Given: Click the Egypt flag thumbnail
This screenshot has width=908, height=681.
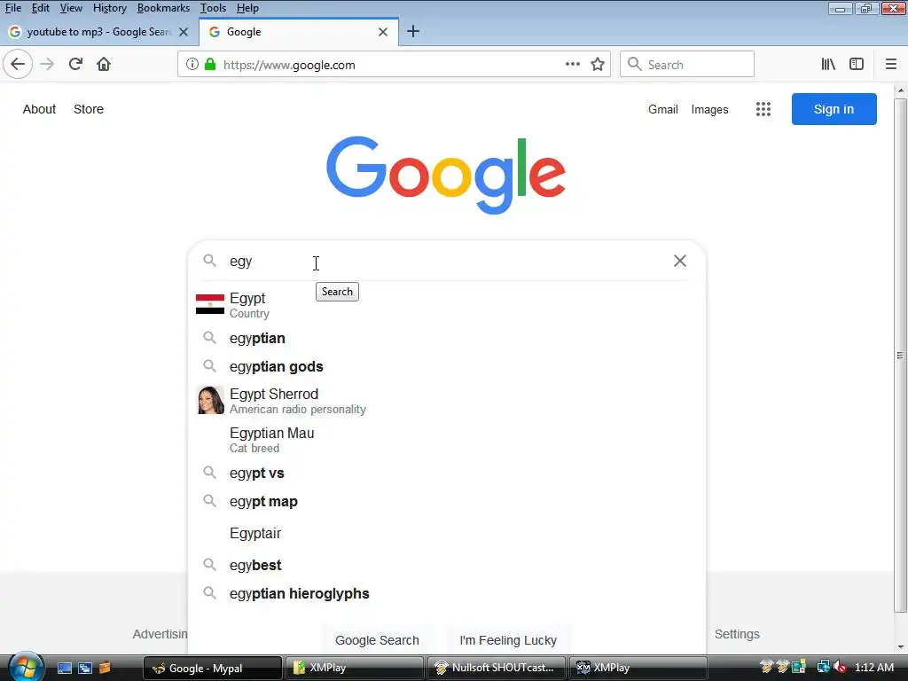Looking at the screenshot, I should (210, 304).
